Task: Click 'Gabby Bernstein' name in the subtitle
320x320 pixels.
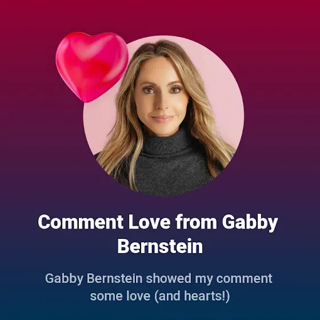Action: [x=94, y=279]
